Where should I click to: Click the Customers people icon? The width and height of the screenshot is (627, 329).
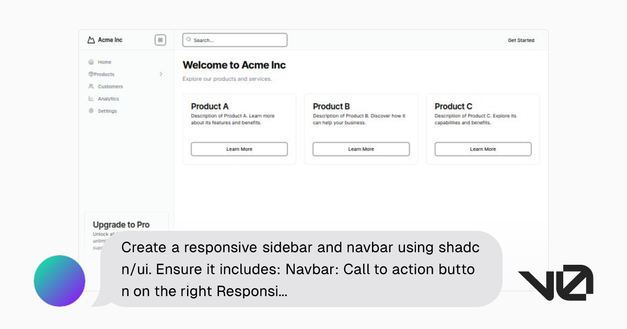pos(92,86)
